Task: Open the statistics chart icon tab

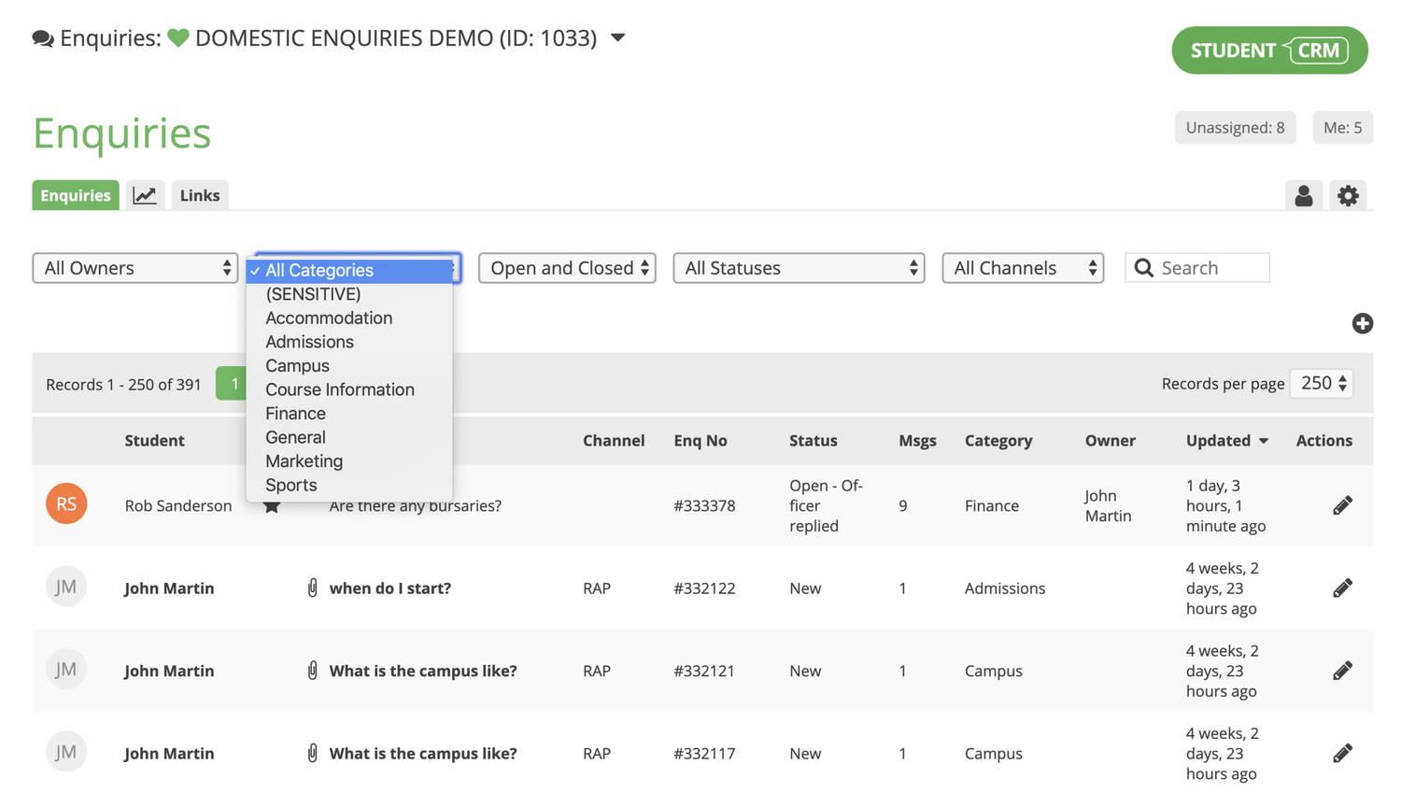Action: point(145,195)
